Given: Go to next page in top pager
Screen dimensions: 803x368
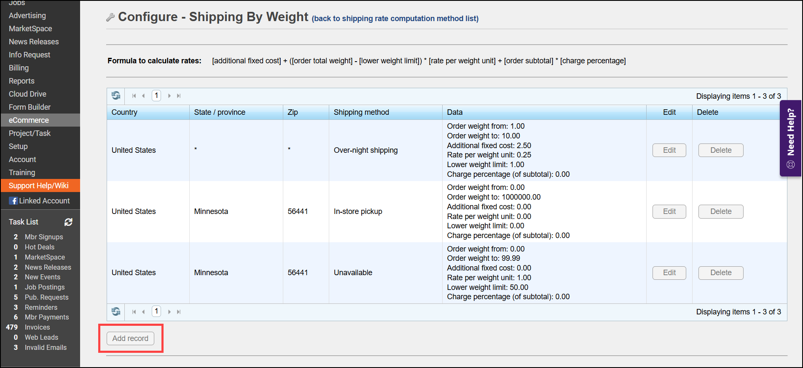Looking at the screenshot, I should (x=169, y=96).
